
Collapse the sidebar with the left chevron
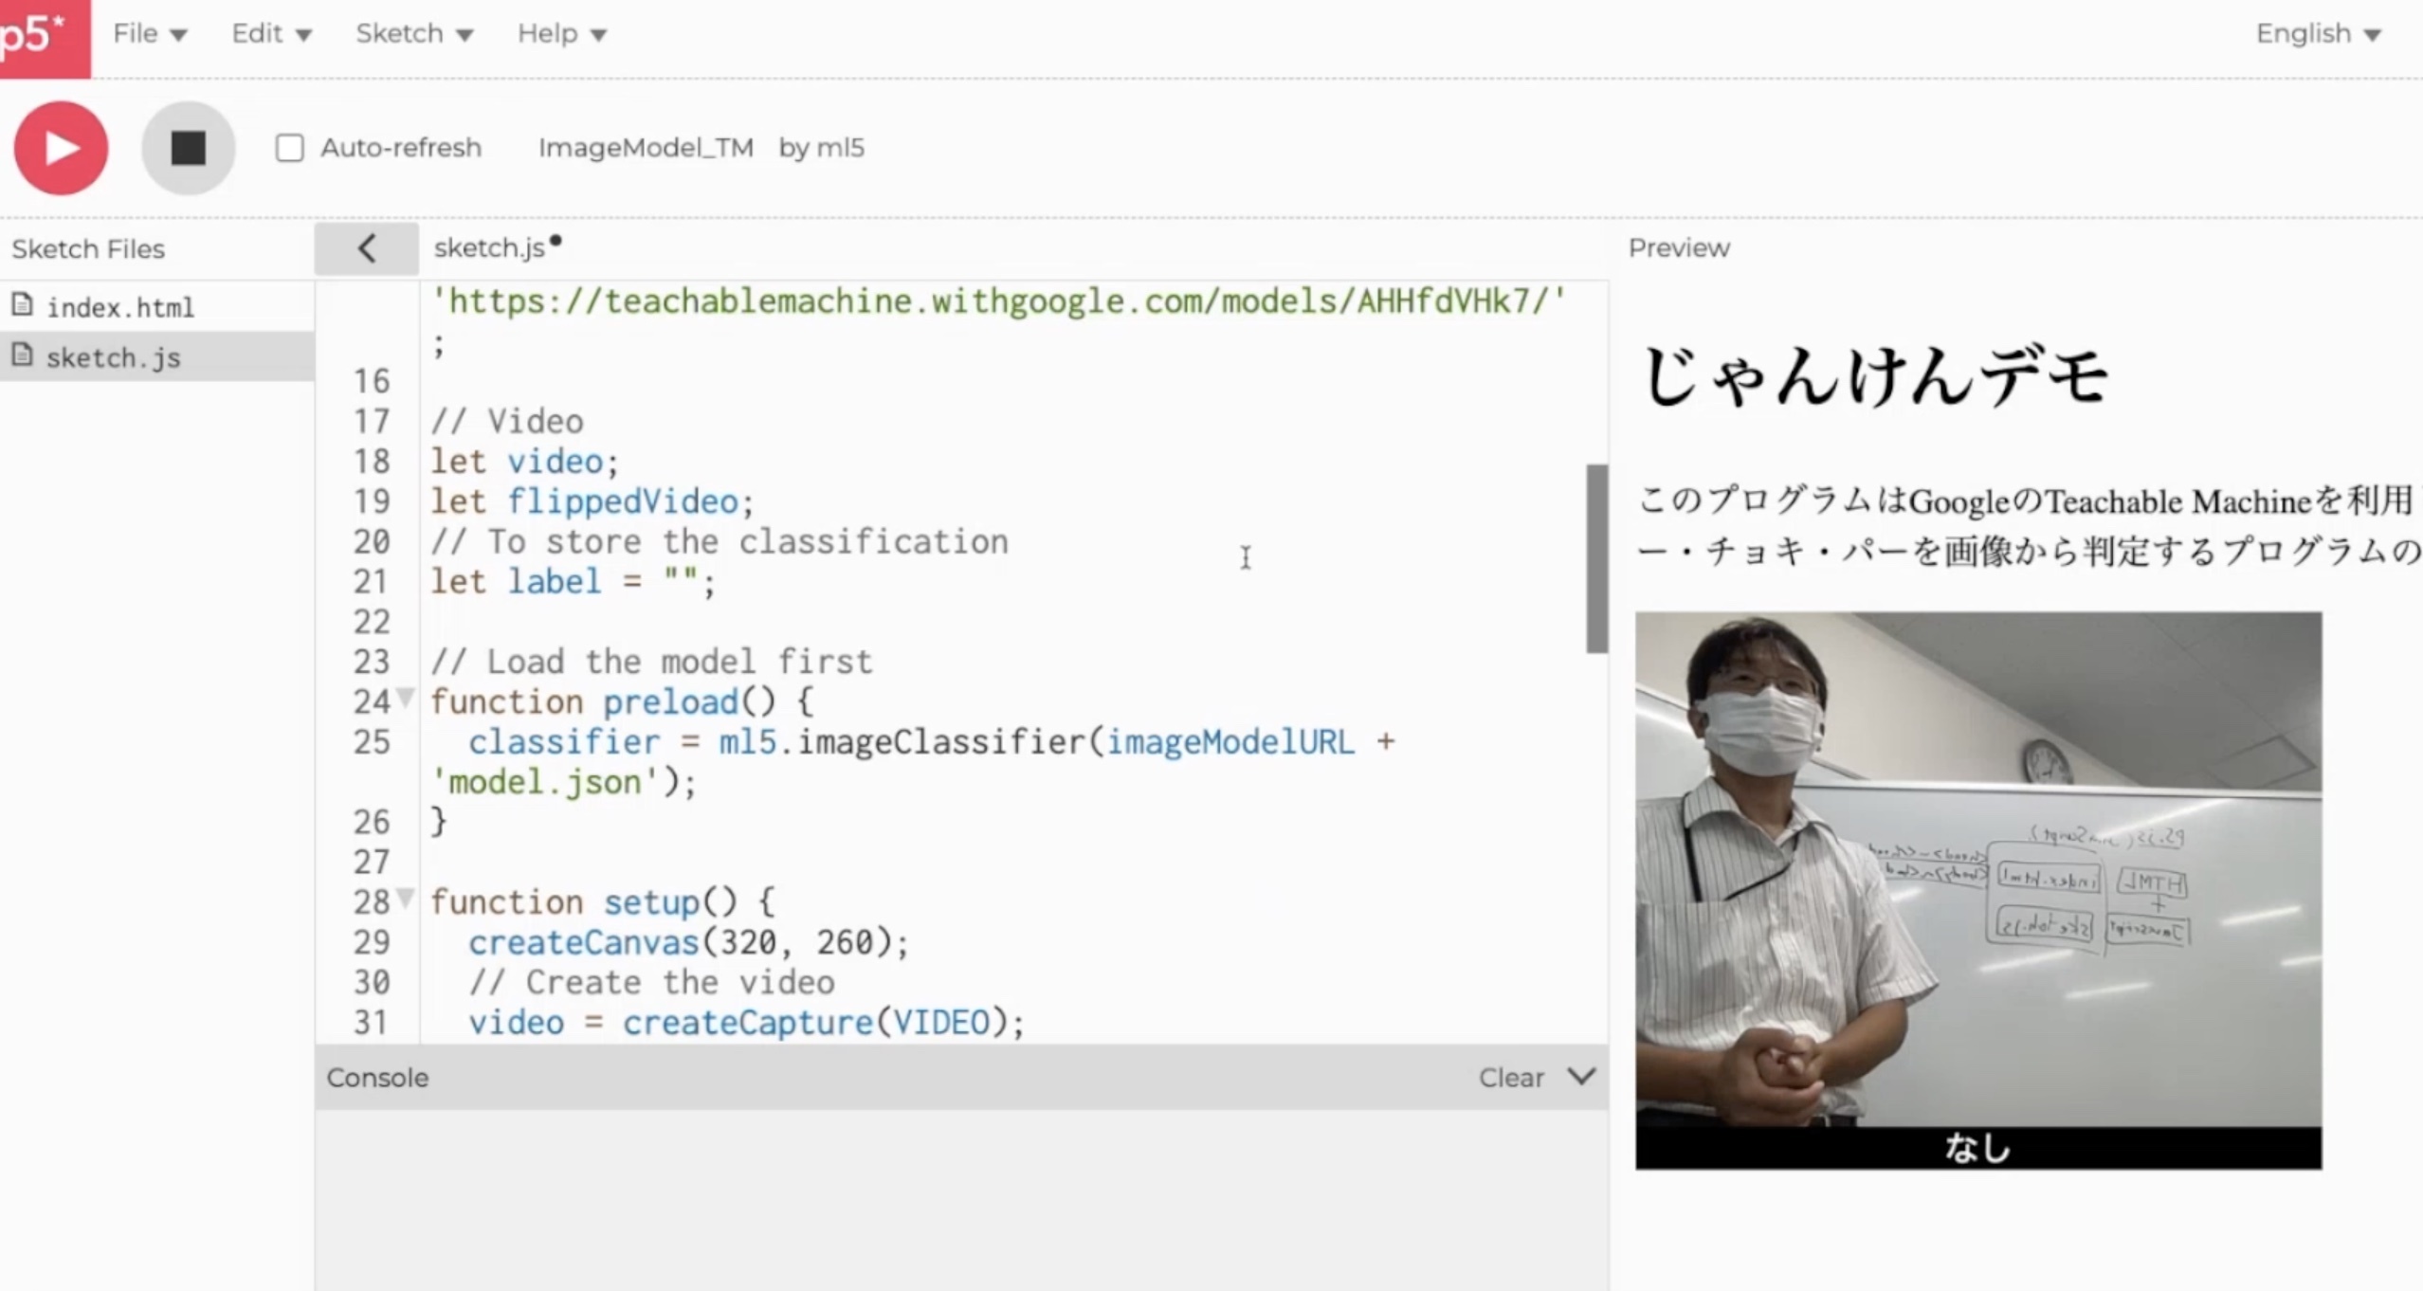coord(366,248)
